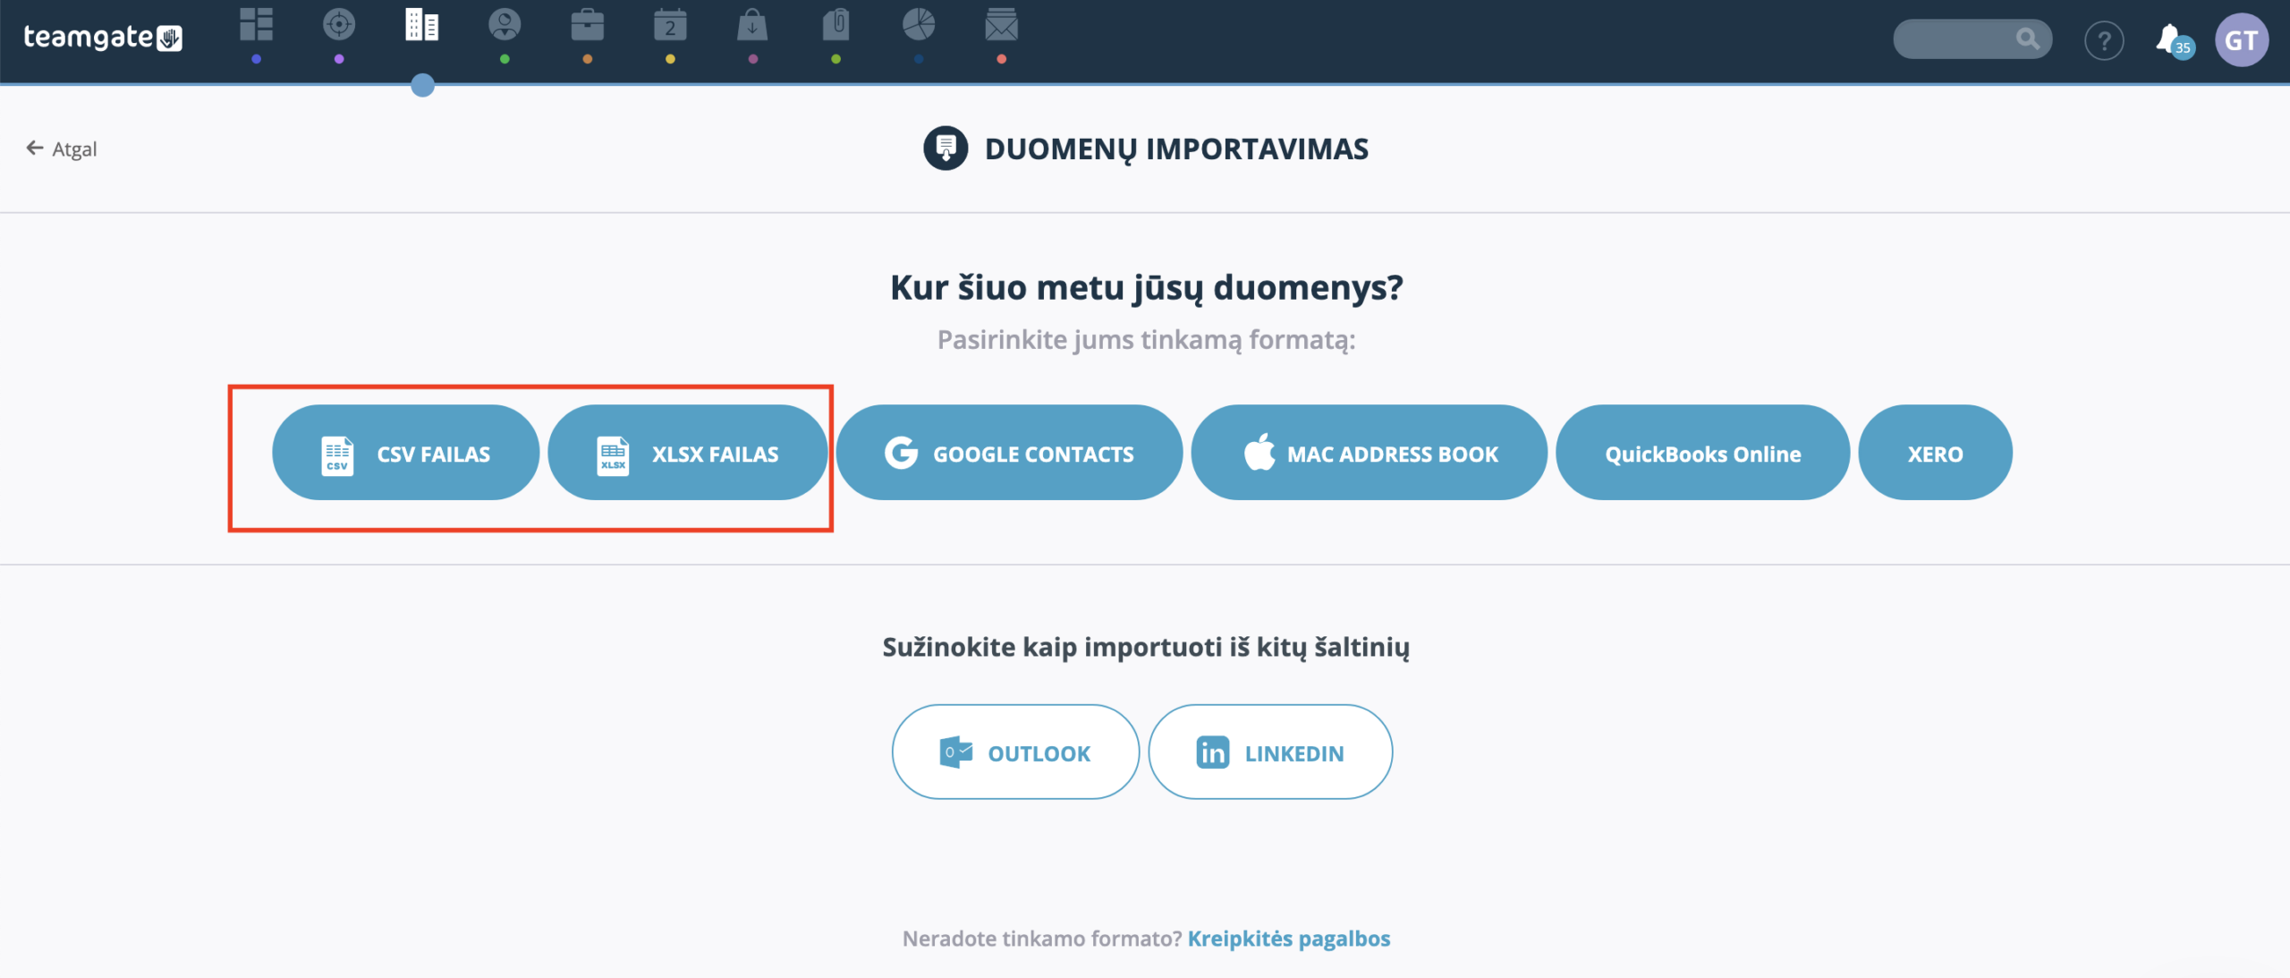Choose the XLSX FAILAS import option
Viewport: 2290px width, 978px height.
[x=687, y=453]
